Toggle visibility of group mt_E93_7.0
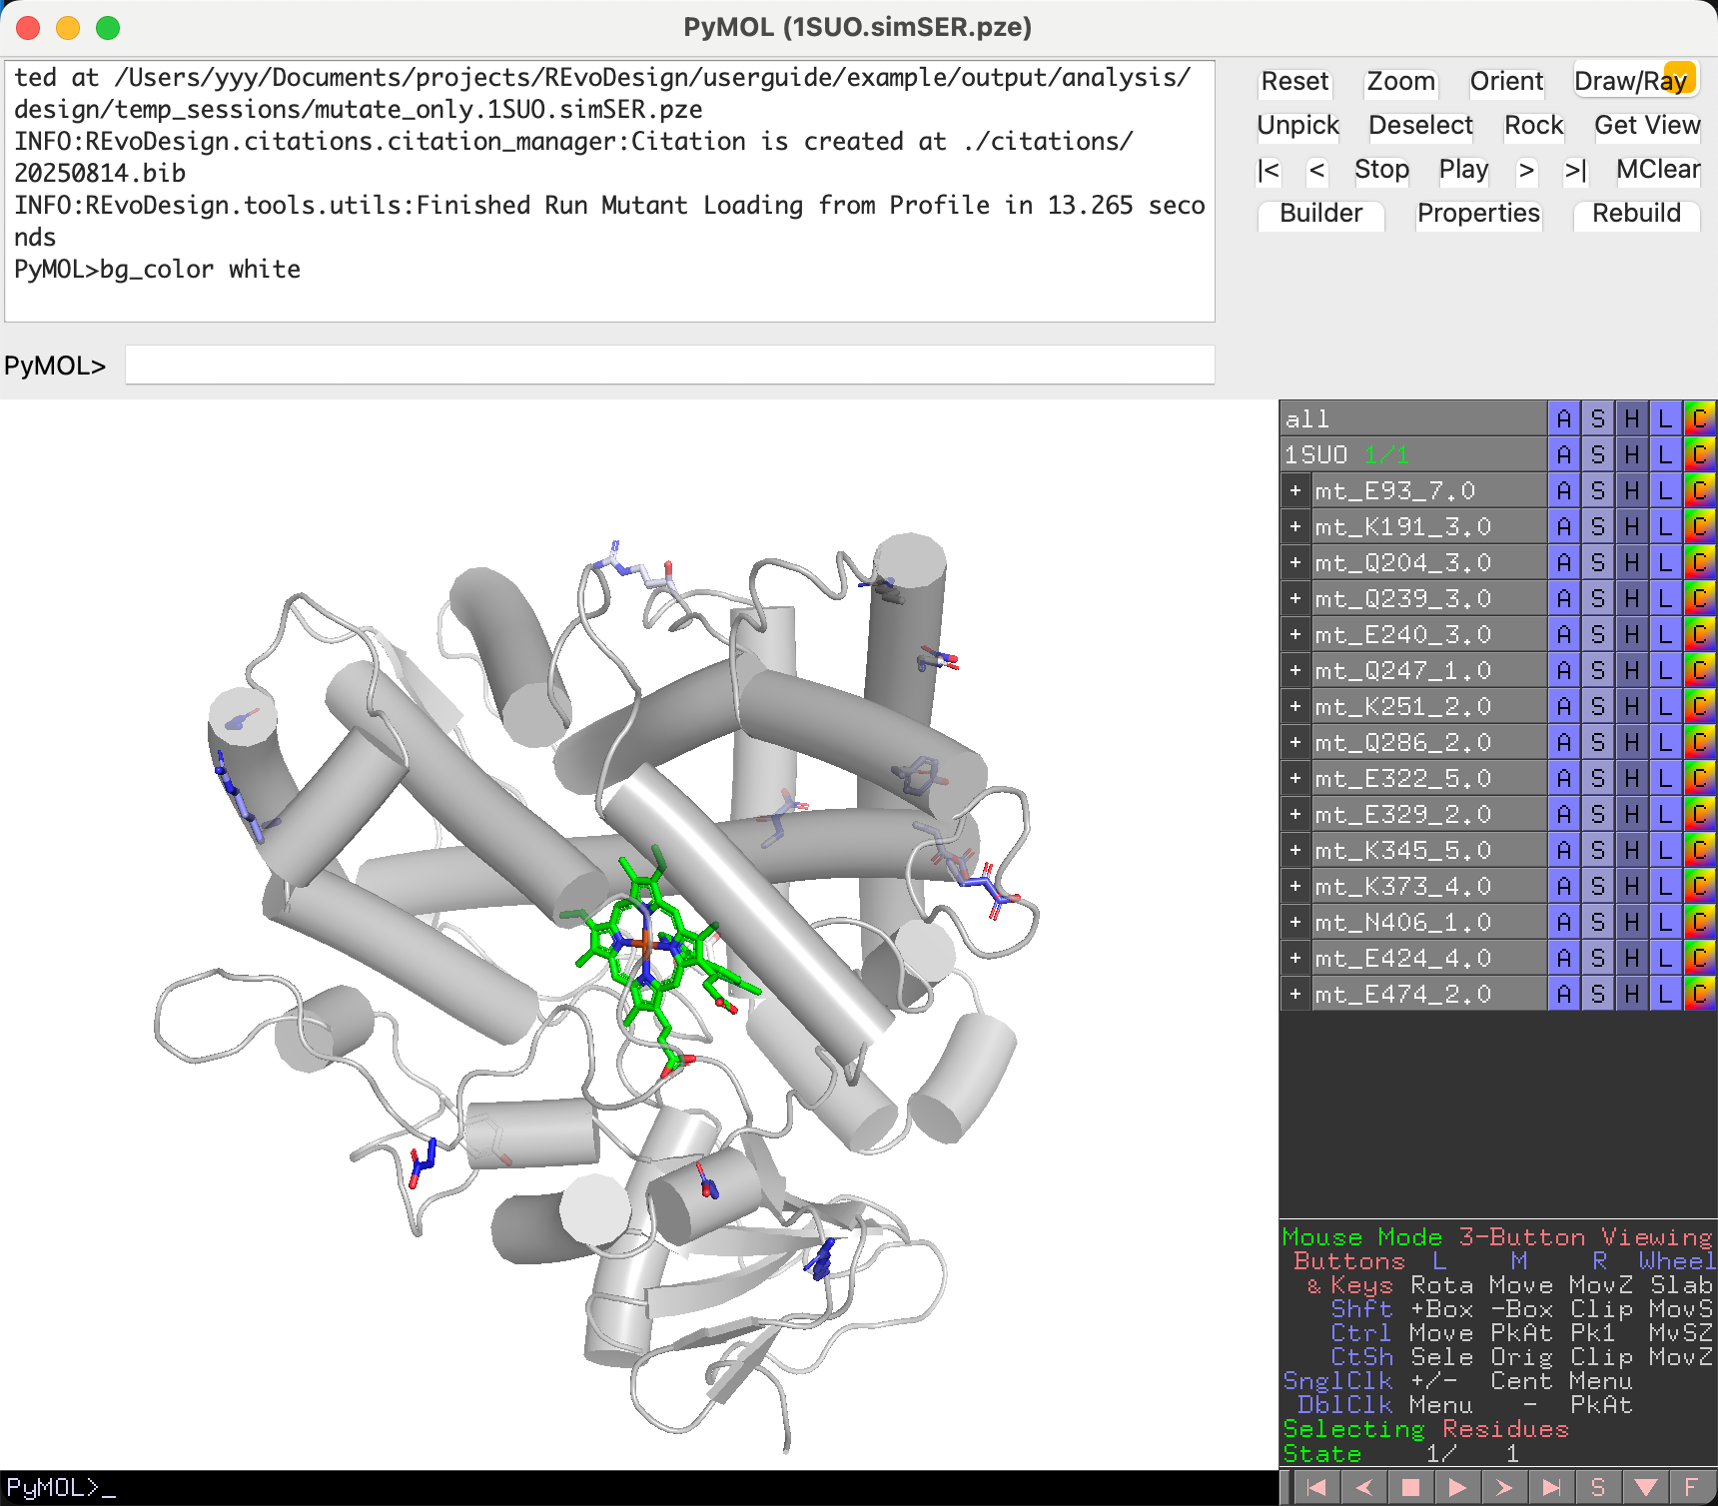Screen dimensions: 1718x1506 1428,490
